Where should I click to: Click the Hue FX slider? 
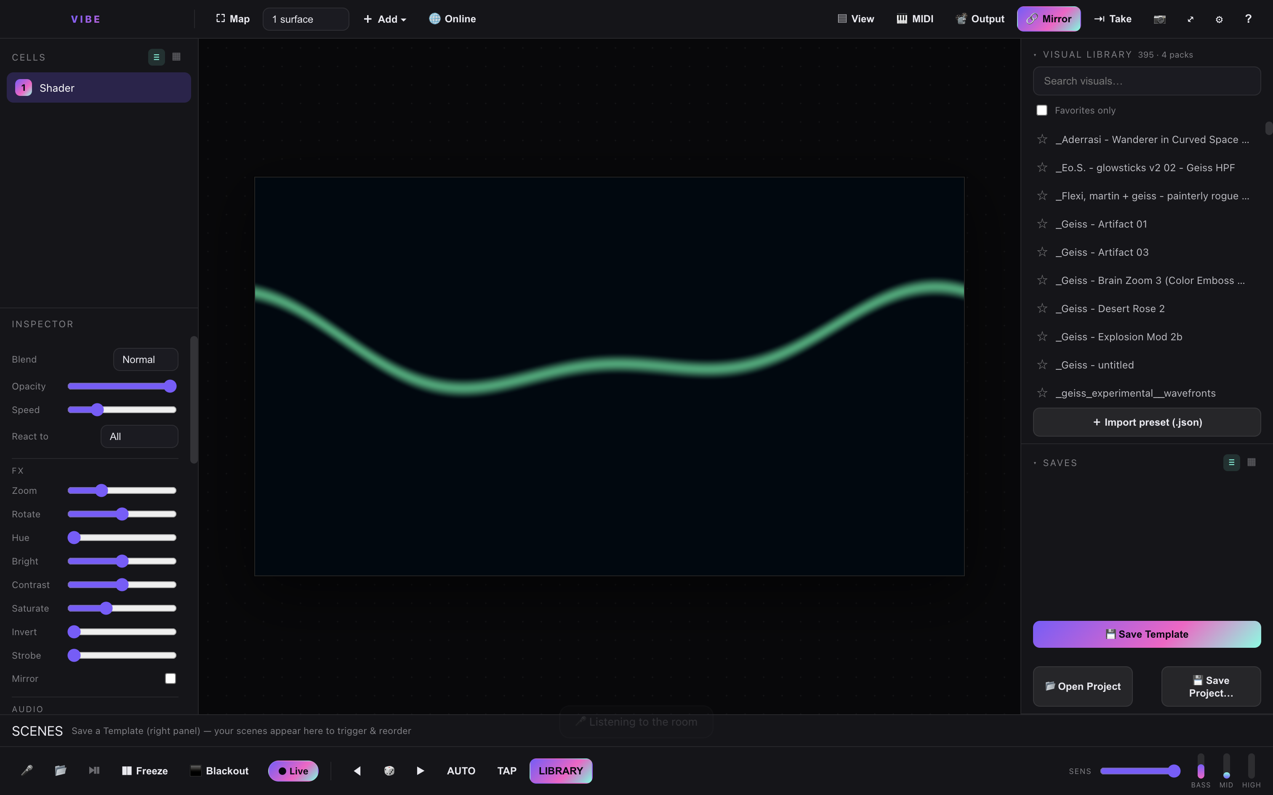[122, 538]
